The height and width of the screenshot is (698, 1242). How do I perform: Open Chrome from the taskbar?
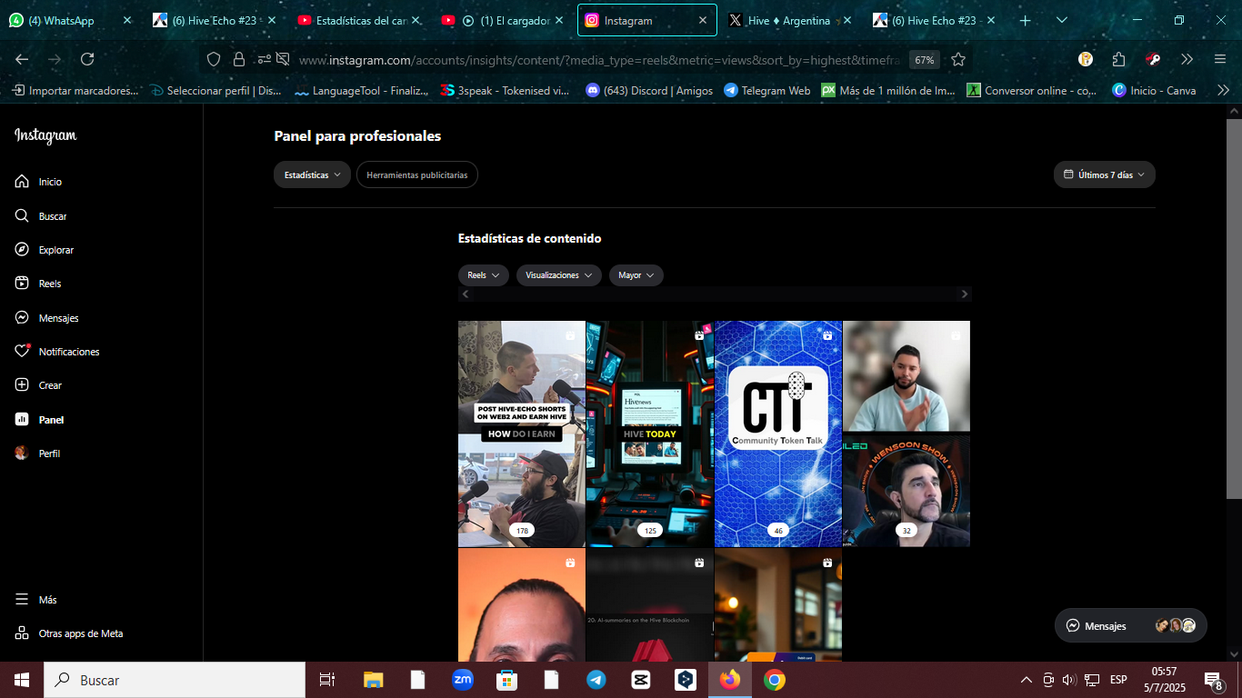[x=775, y=680]
